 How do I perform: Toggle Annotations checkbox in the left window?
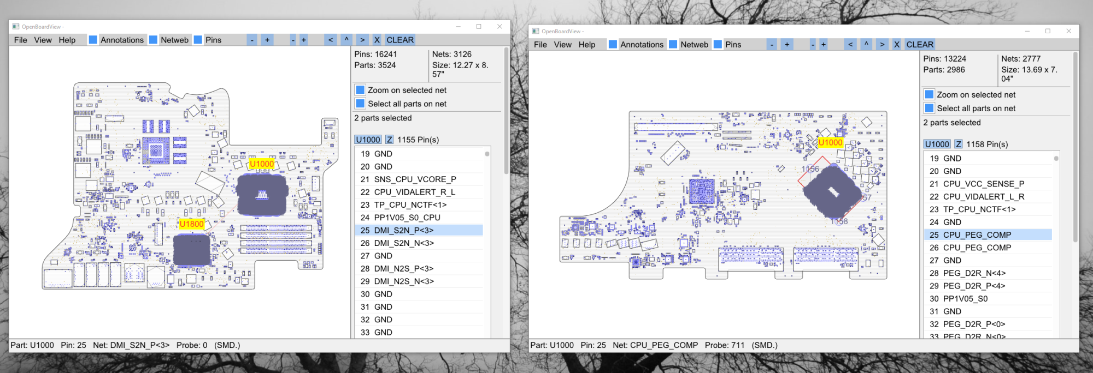click(93, 40)
